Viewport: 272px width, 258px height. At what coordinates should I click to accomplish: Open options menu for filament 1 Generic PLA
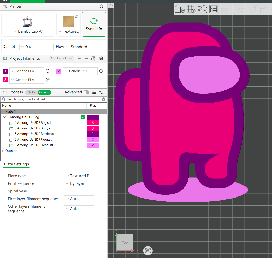48,71
